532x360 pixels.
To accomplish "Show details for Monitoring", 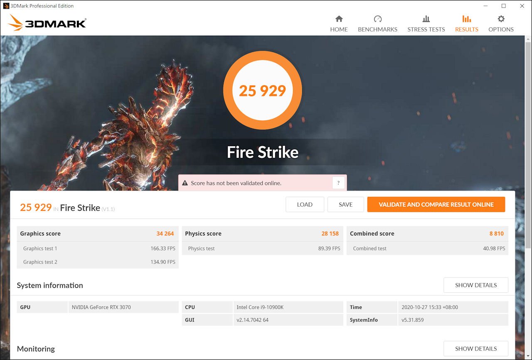I will pos(476,349).
